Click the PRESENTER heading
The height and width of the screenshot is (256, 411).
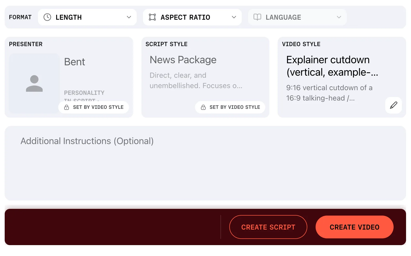(26, 44)
